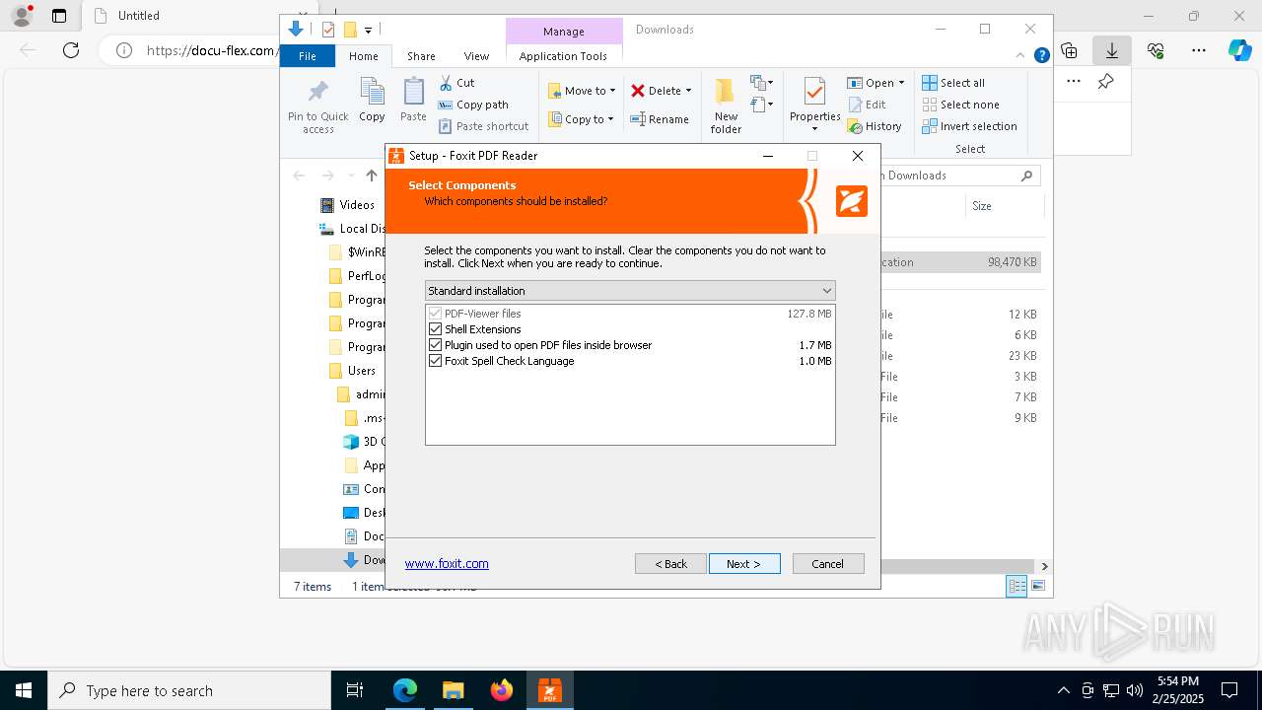The width and height of the screenshot is (1262, 710).
Task: Uncheck Shell Extensions component
Action: (x=436, y=329)
